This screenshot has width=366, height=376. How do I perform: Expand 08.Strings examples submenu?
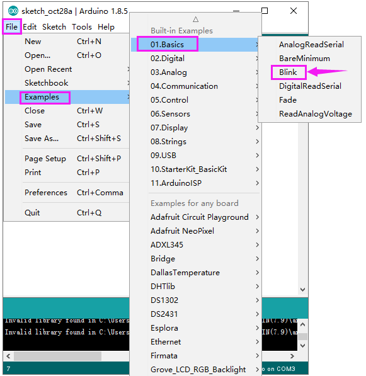pos(195,142)
